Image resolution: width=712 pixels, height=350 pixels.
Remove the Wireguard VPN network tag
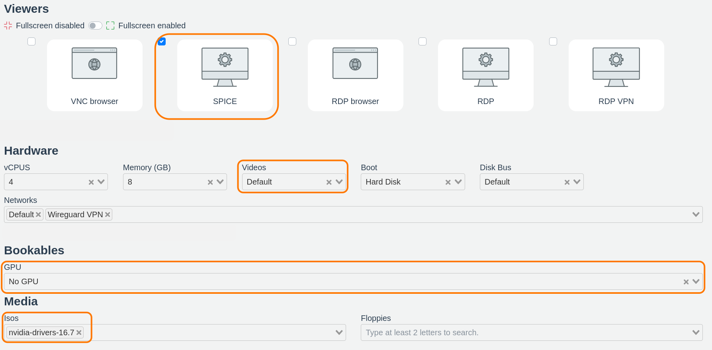point(108,214)
